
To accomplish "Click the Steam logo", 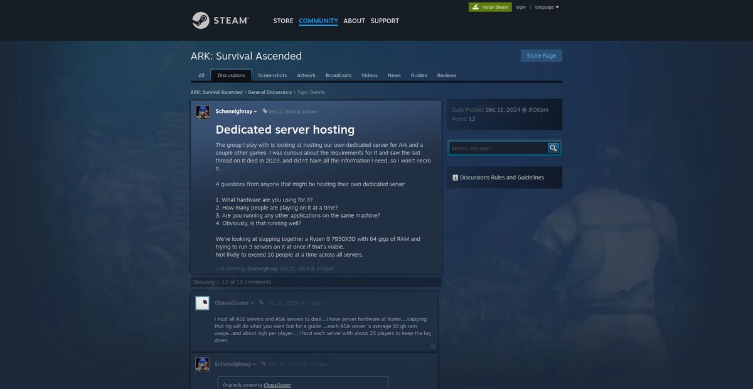I will (x=220, y=20).
